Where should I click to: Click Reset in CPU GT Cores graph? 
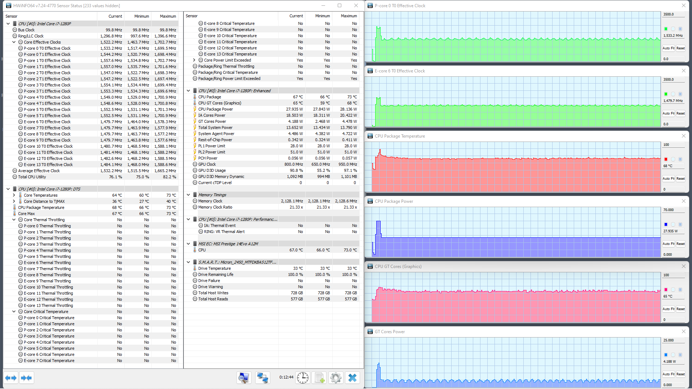[680, 309]
